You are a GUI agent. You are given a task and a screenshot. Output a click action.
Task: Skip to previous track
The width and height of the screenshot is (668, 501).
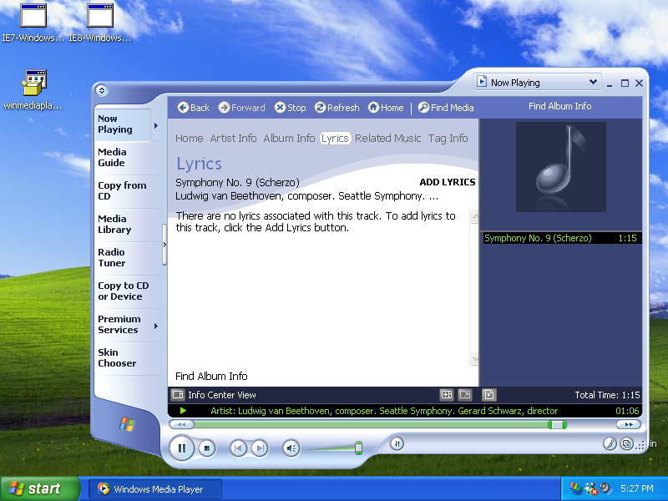pyautogui.click(x=238, y=448)
